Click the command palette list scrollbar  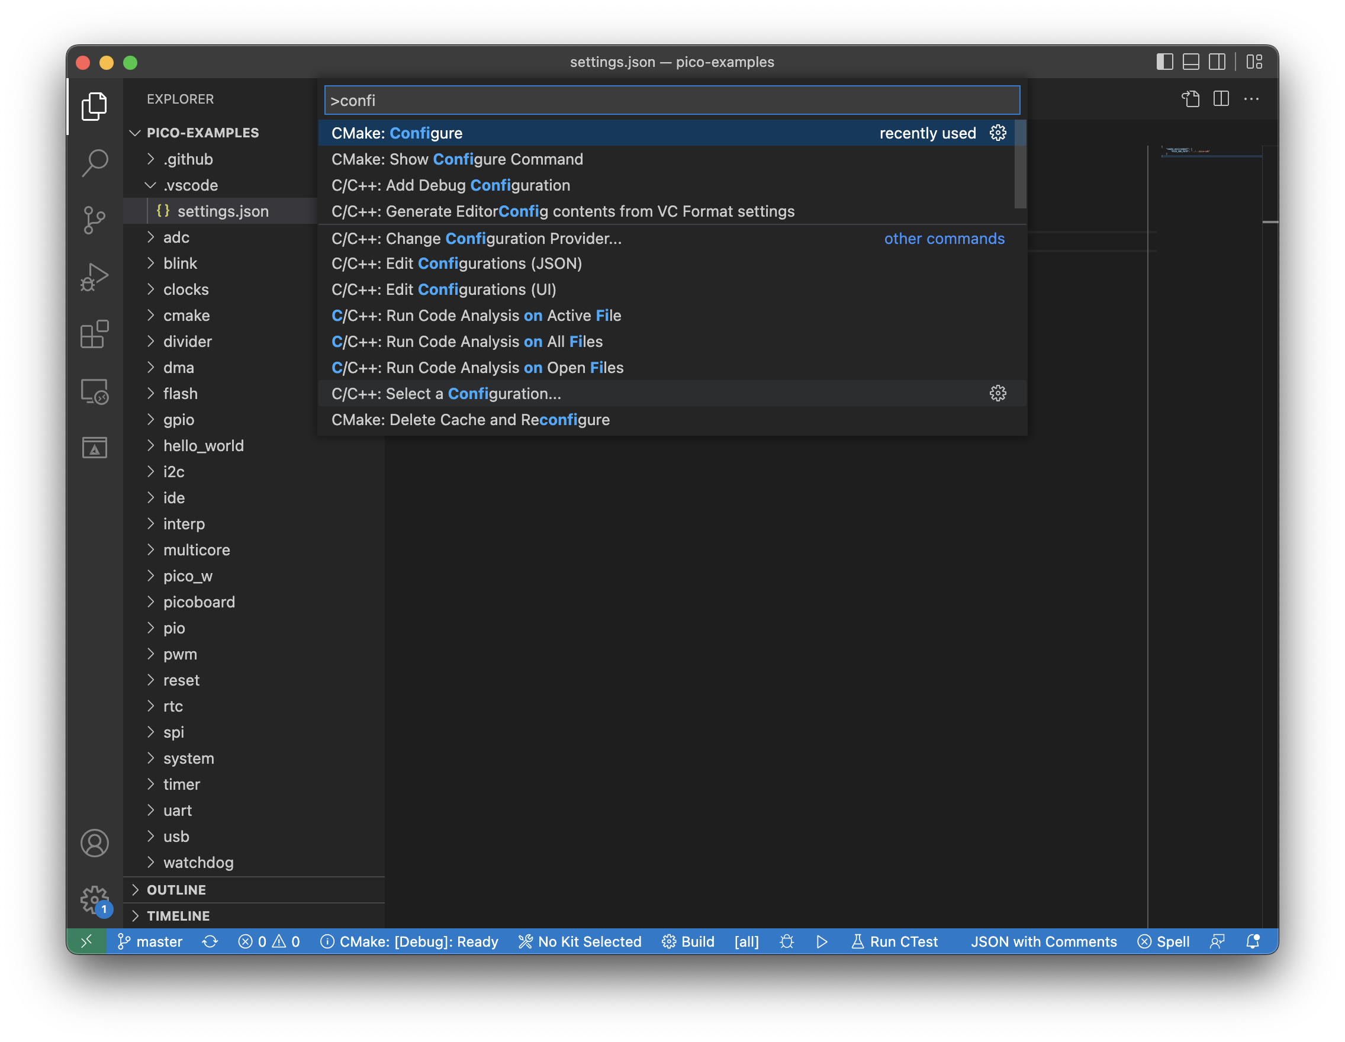tap(1020, 164)
